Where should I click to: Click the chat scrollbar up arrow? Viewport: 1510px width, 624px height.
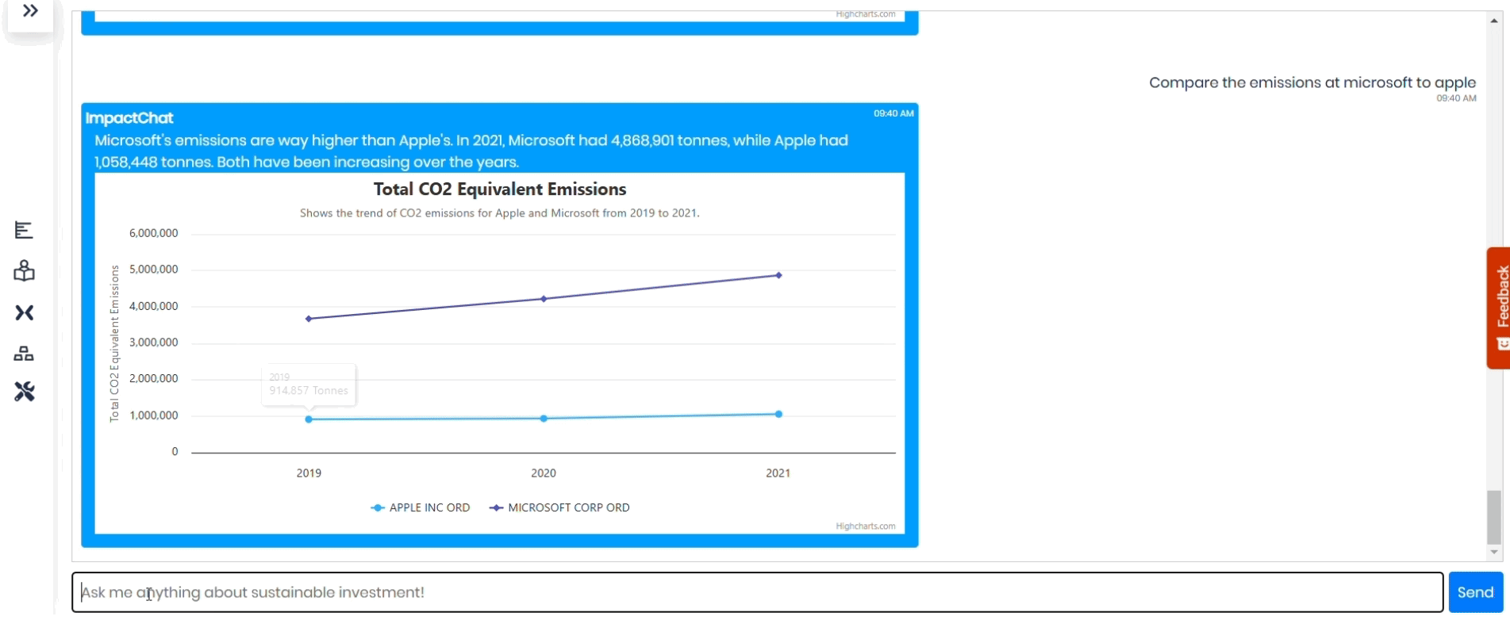(x=1494, y=21)
